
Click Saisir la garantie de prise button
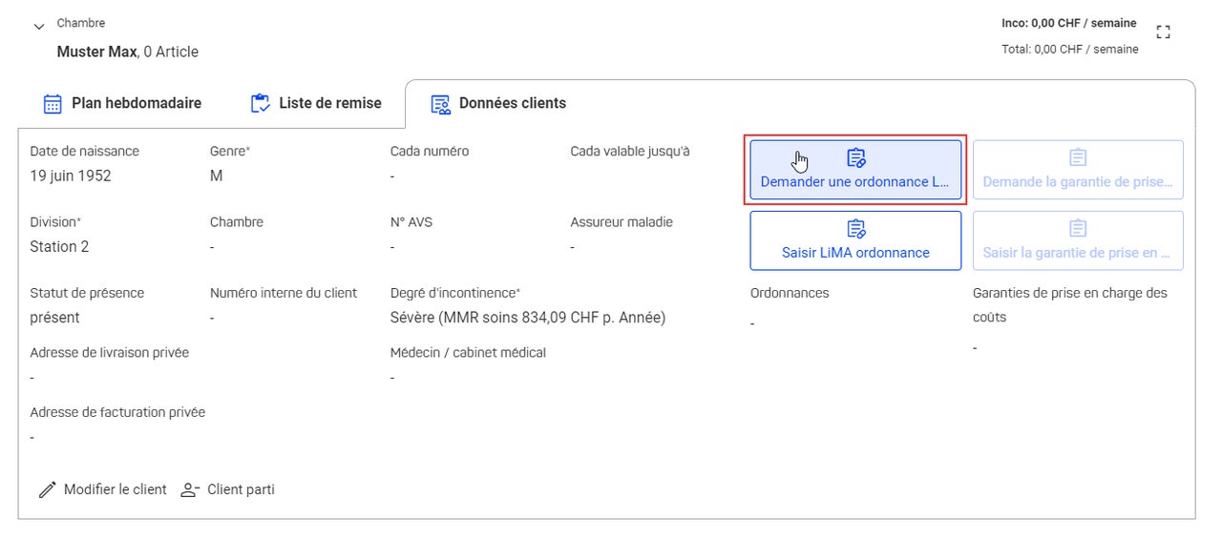[1078, 240]
